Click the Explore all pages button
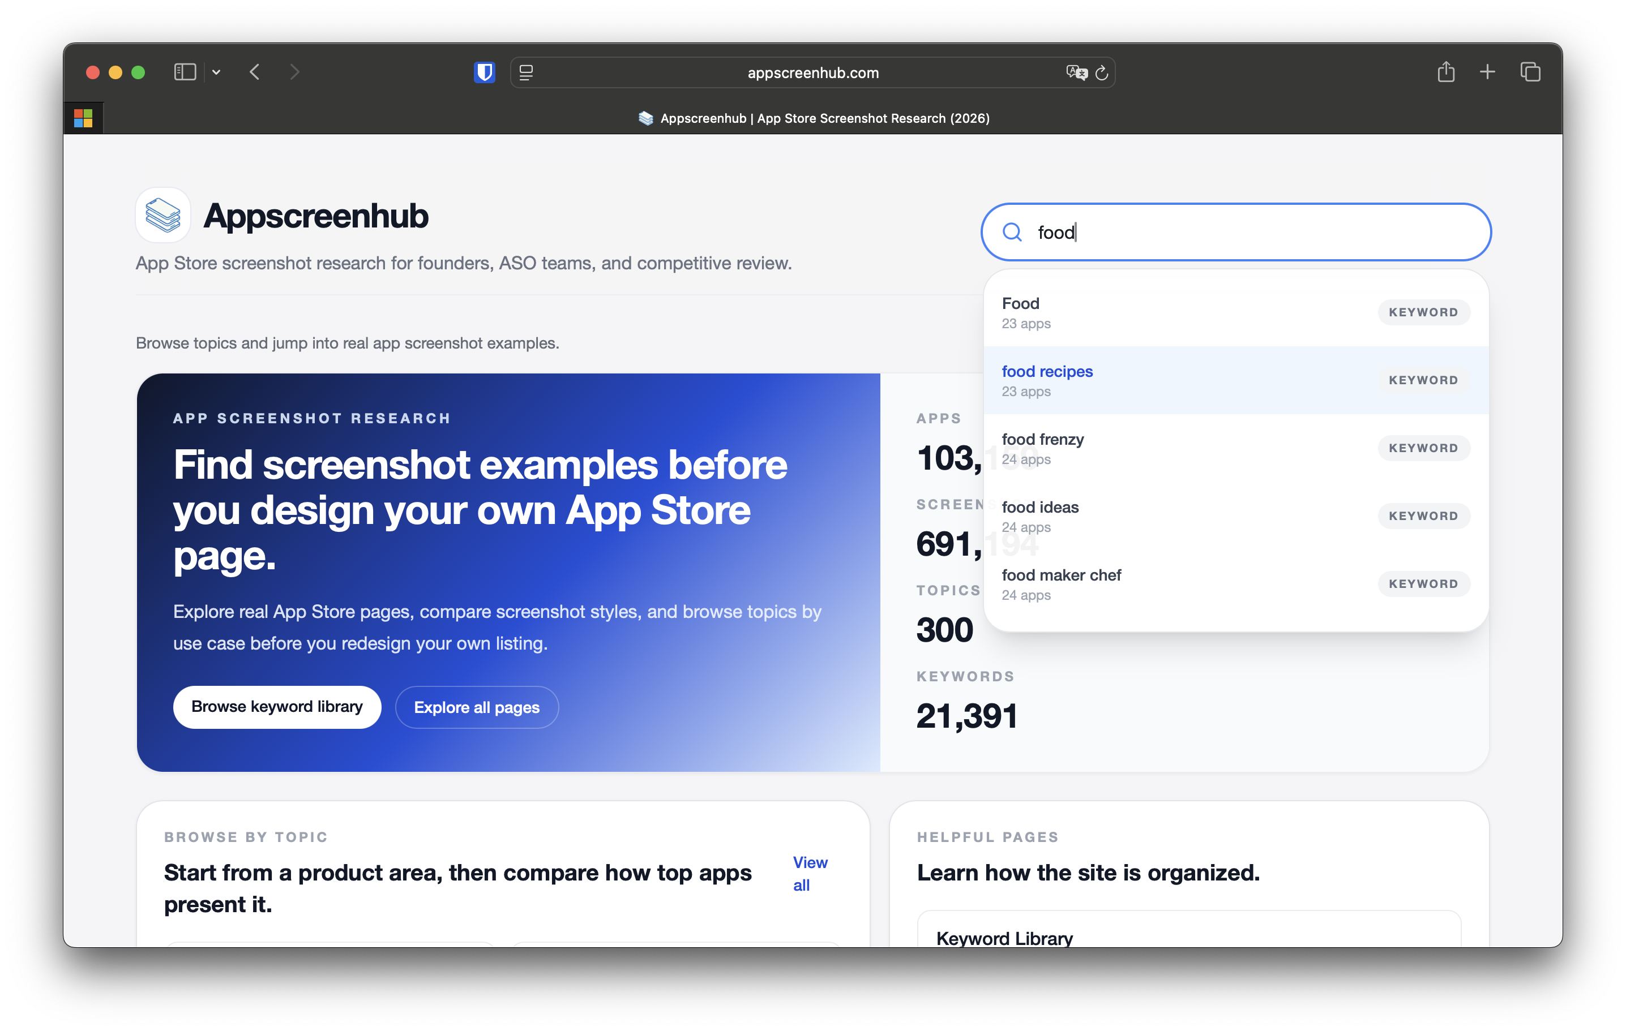 (x=477, y=706)
